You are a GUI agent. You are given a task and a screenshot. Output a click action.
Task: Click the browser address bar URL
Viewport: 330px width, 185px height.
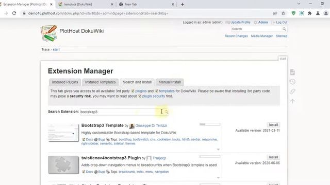[x=98, y=13]
